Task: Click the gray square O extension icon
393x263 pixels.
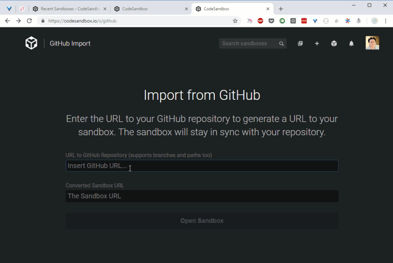Action: click(293, 21)
